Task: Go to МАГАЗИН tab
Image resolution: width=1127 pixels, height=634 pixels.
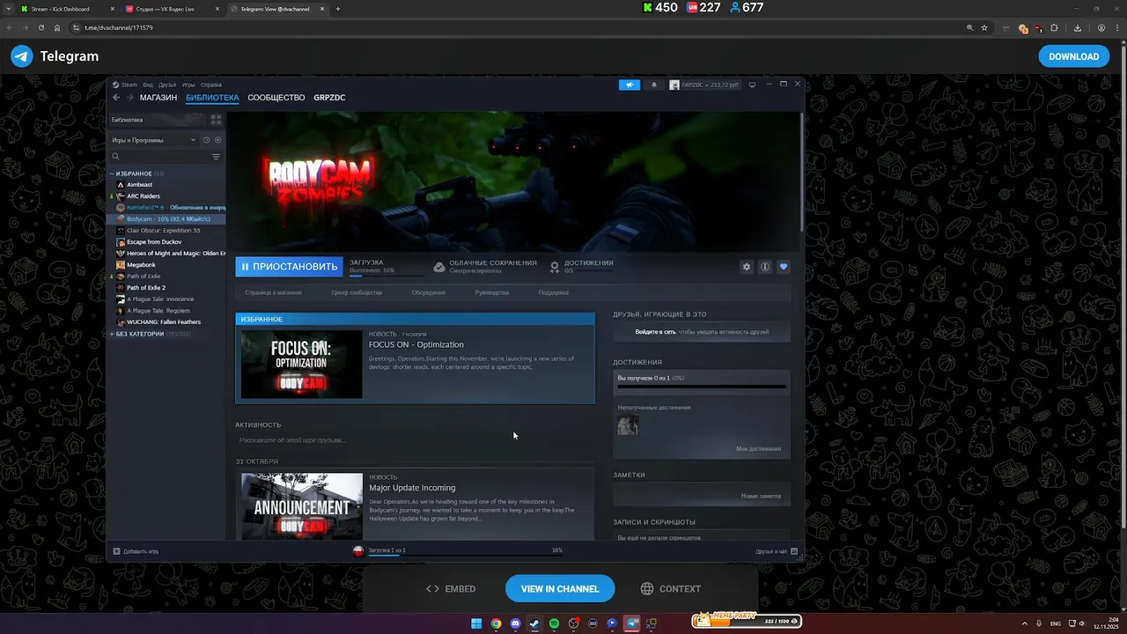Action: pyautogui.click(x=158, y=98)
